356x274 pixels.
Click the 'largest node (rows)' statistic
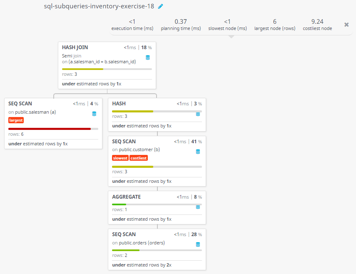(275, 25)
